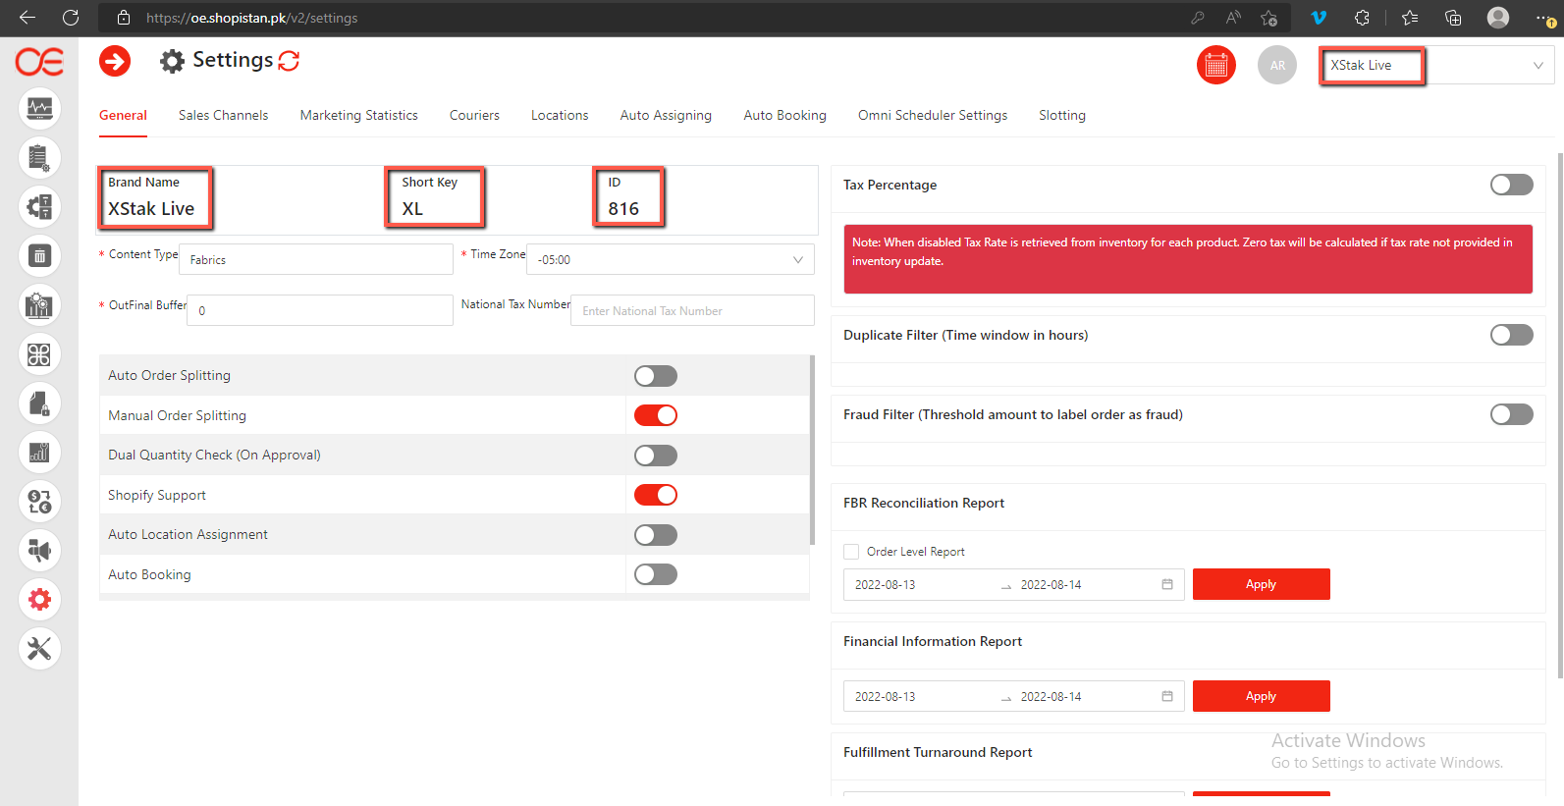Click Apply under FBR Reconciliation Report

1261,584
